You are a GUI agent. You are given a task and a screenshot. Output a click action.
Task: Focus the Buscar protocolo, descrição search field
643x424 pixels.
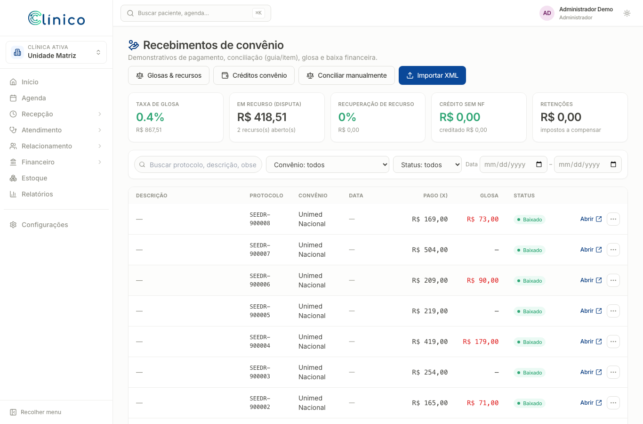(x=198, y=164)
